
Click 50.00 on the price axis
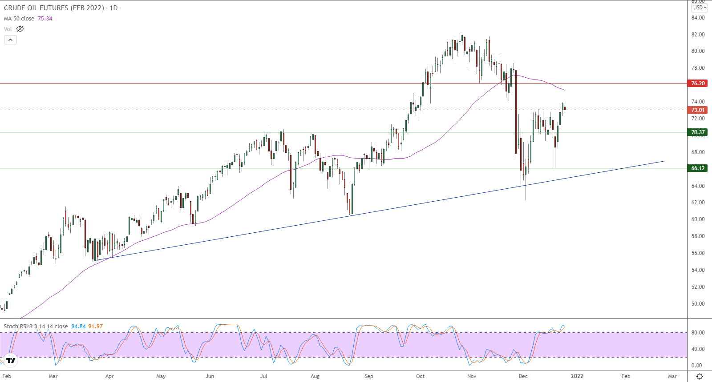[698, 304]
